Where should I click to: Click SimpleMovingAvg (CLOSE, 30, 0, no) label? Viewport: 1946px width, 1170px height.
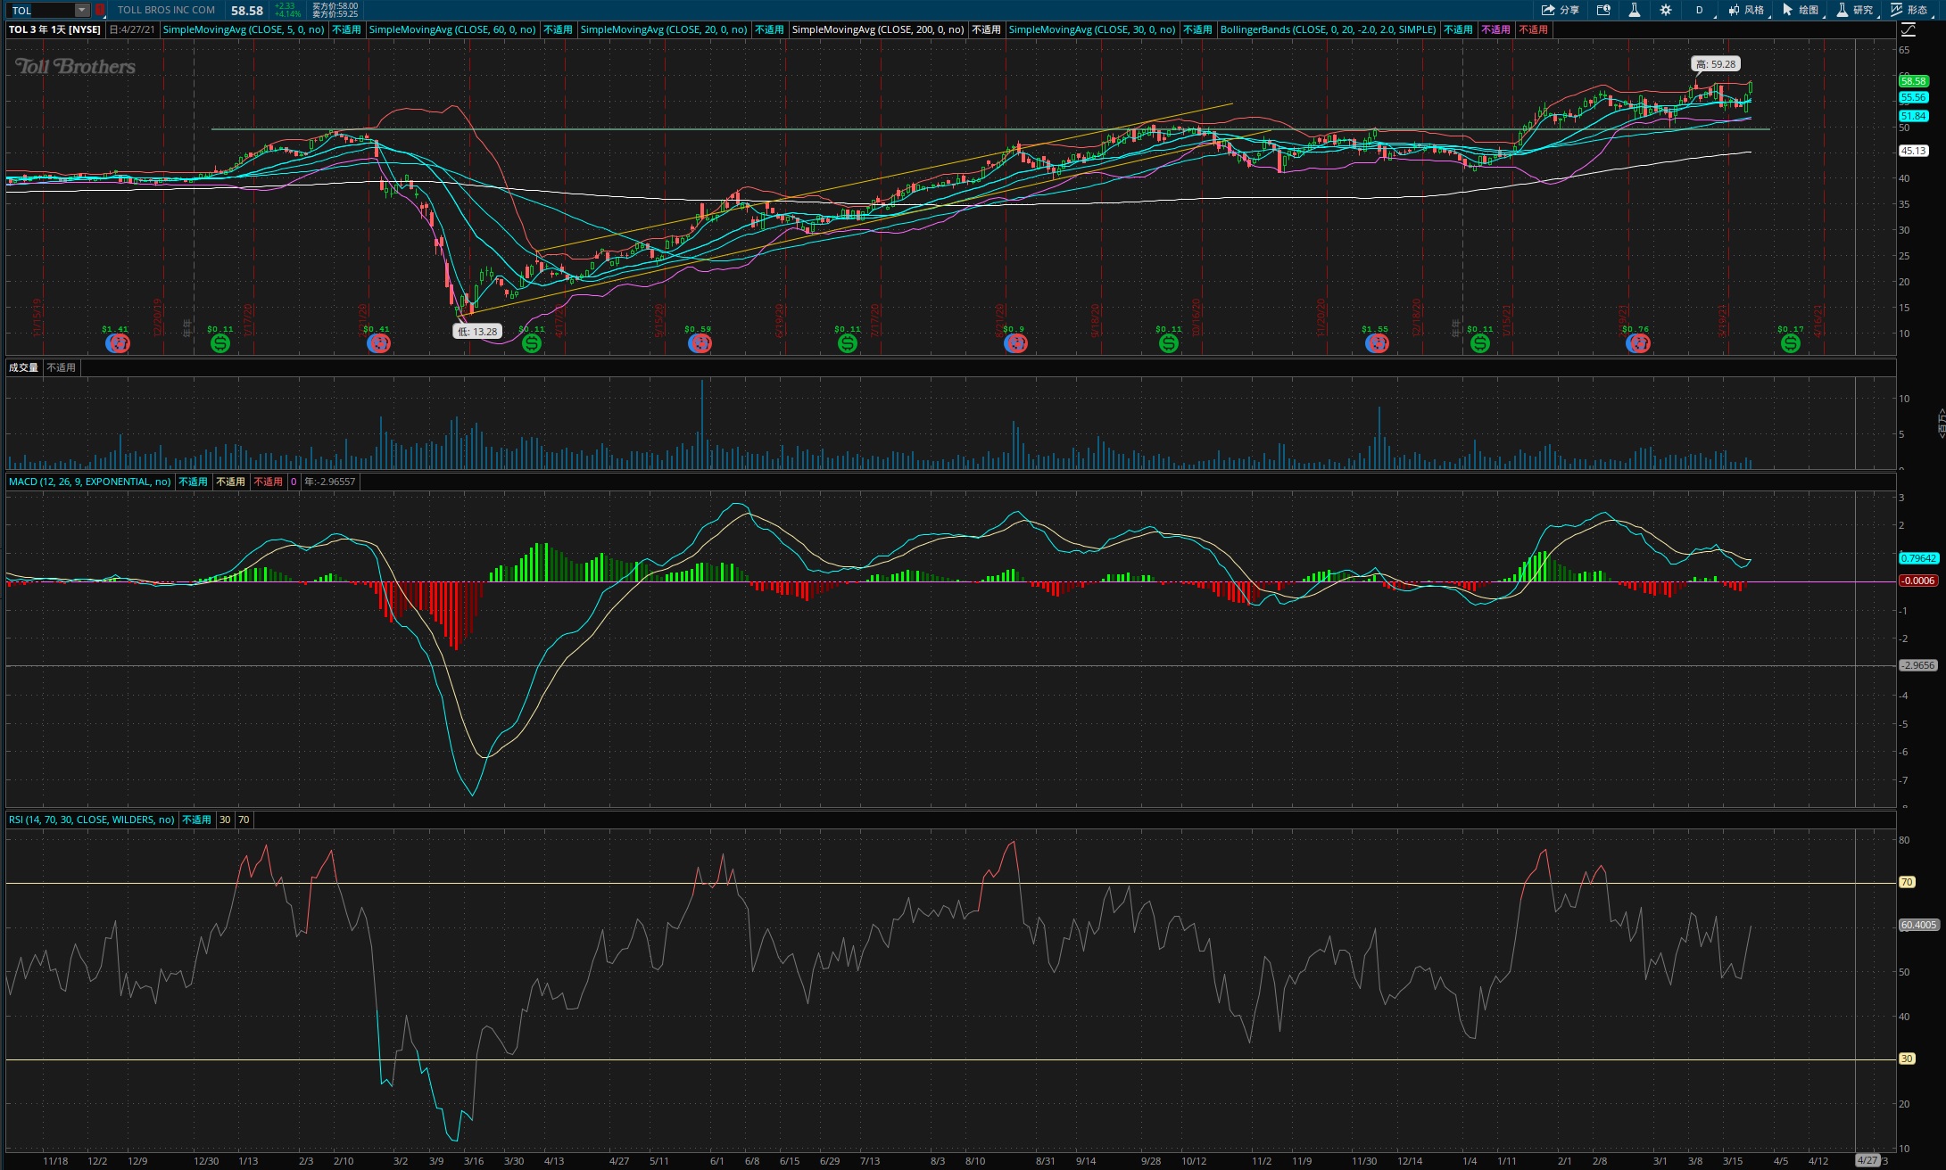pos(1092,29)
